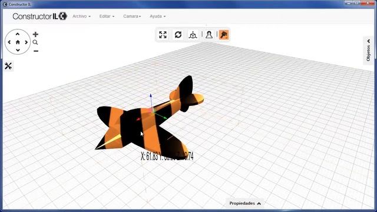This screenshot has height=212, width=377.
Task: Pan camera down with the down arrow
Action: click(18, 50)
